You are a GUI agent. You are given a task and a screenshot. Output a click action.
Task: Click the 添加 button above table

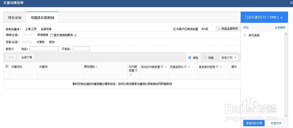click(x=11, y=57)
